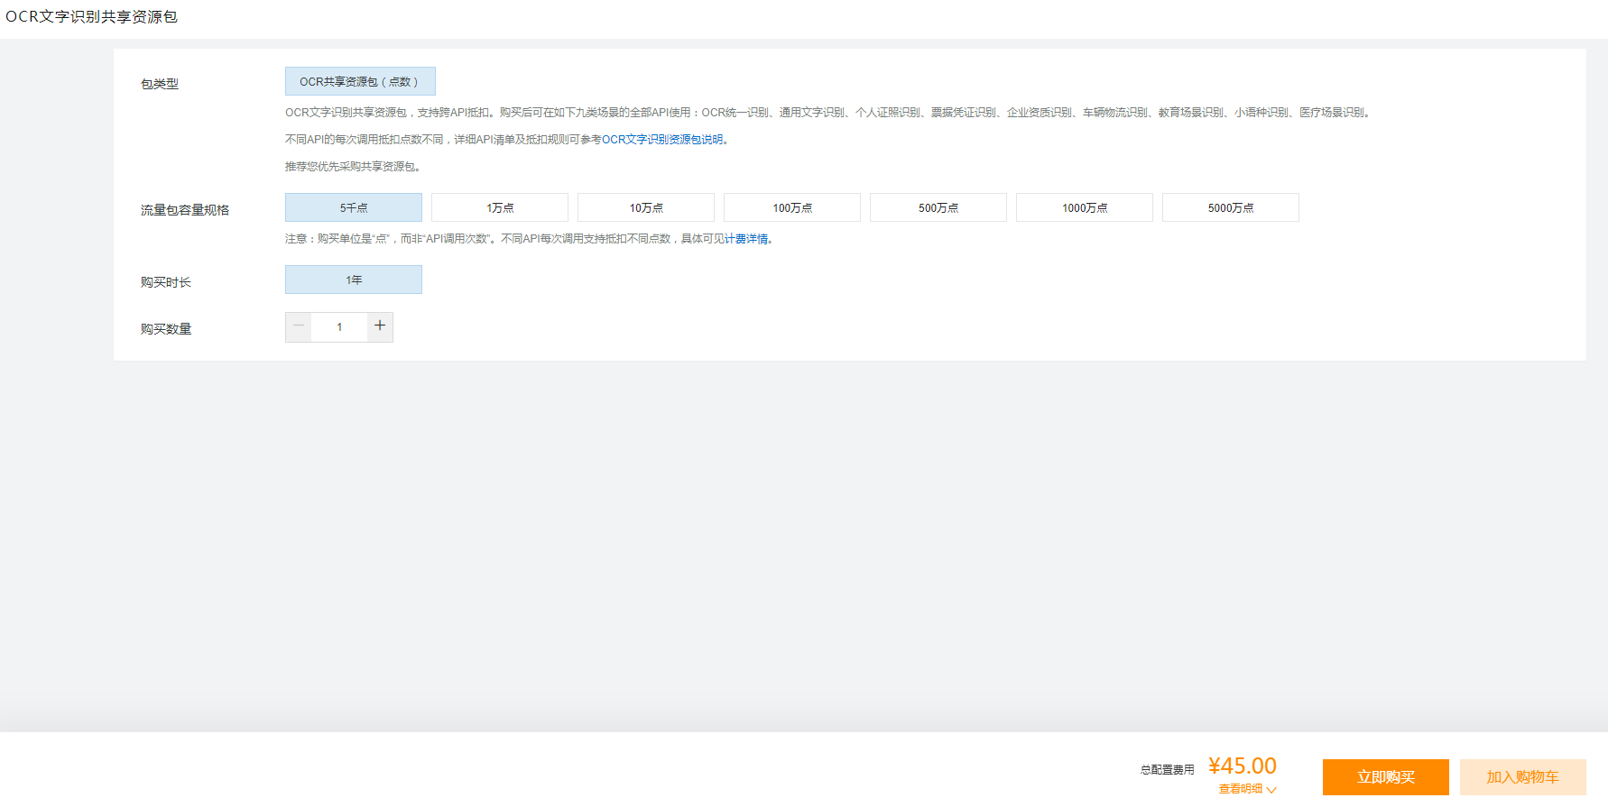Pick the 100万点 capacity option
Image resolution: width=1608 pixels, height=807 pixels.
[792, 207]
